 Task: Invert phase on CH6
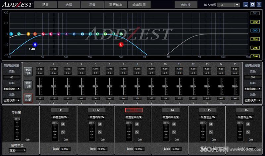click(x=248, y=132)
